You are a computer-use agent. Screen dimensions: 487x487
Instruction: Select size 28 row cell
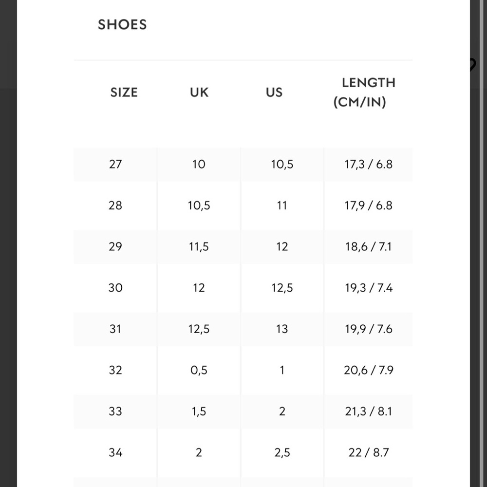coord(115,206)
